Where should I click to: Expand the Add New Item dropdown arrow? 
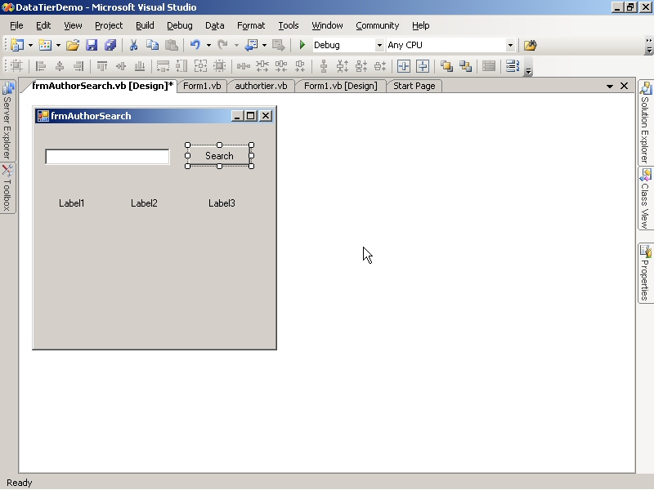coord(58,45)
